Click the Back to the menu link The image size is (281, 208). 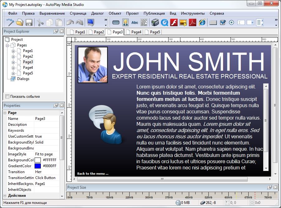coord(93,173)
